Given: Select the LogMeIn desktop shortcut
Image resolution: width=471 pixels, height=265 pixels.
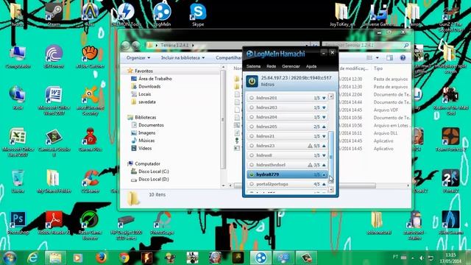Looking at the screenshot, I should click(162, 15).
